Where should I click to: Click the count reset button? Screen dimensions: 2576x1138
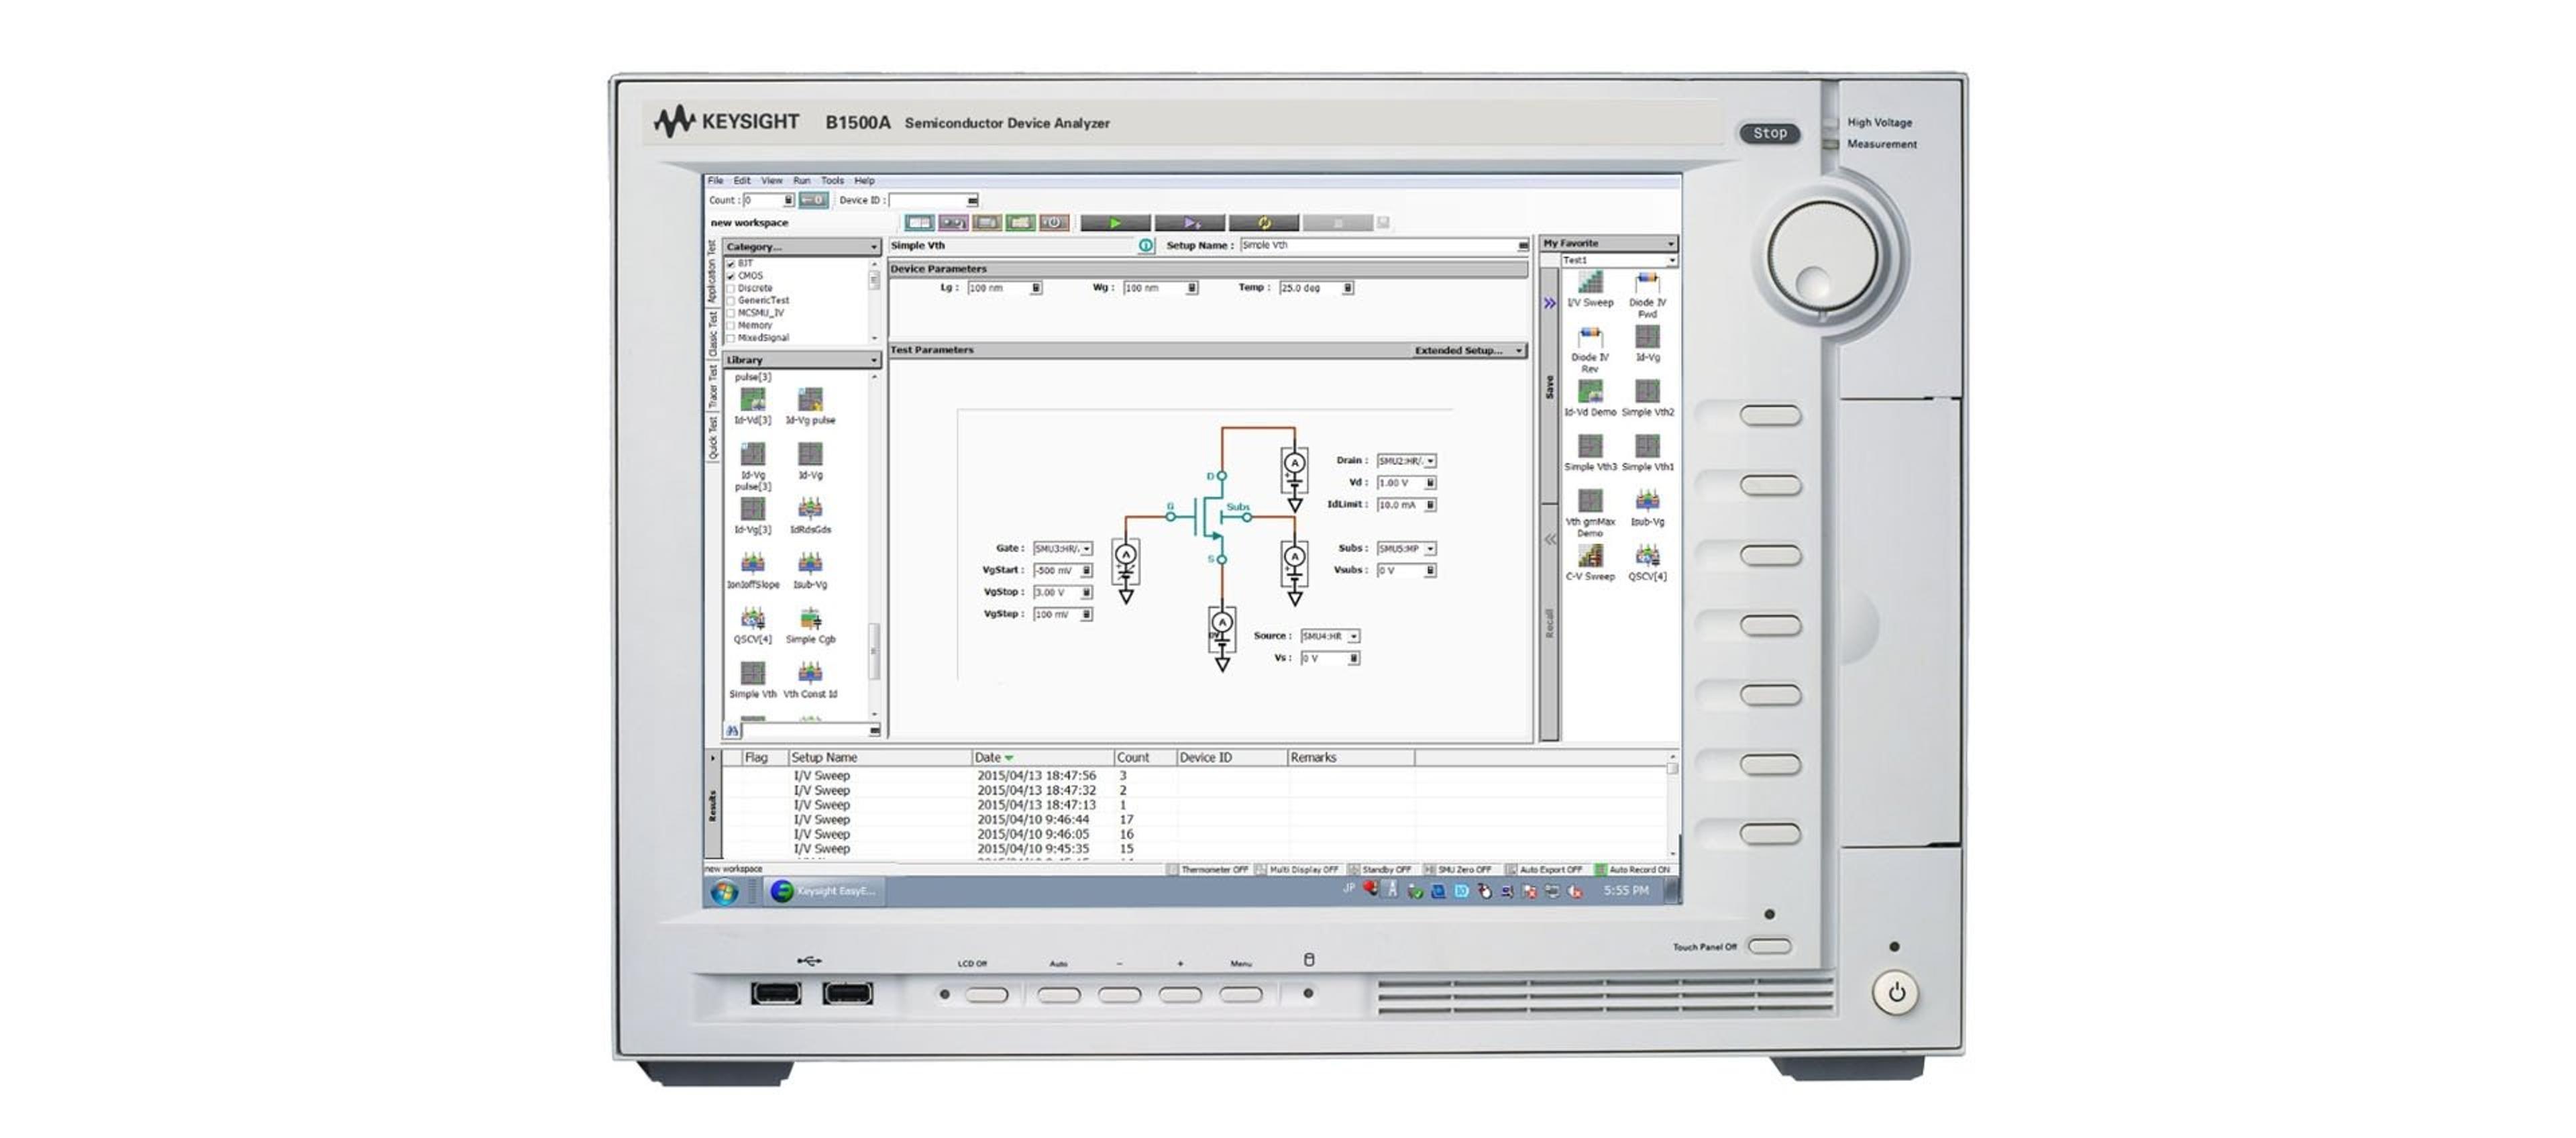(x=813, y=200)
